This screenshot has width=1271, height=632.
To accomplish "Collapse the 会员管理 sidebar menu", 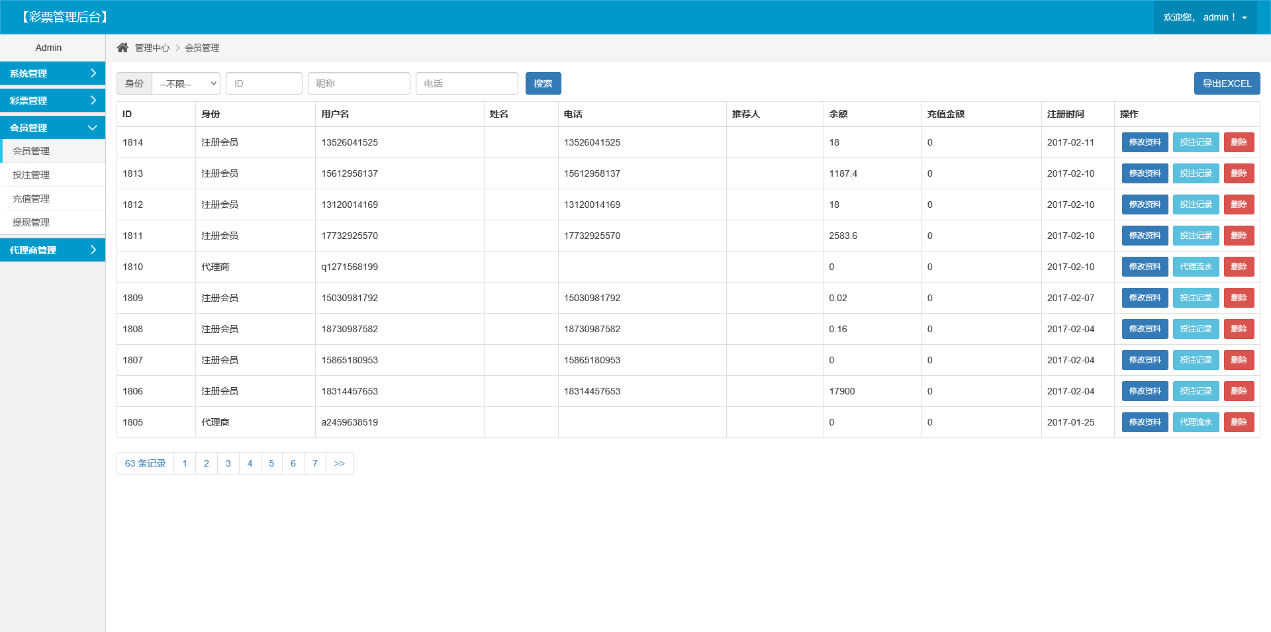I will (x=52, y=128).
